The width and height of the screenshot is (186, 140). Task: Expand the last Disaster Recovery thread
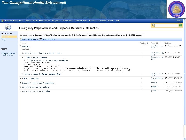pos(20,91)
